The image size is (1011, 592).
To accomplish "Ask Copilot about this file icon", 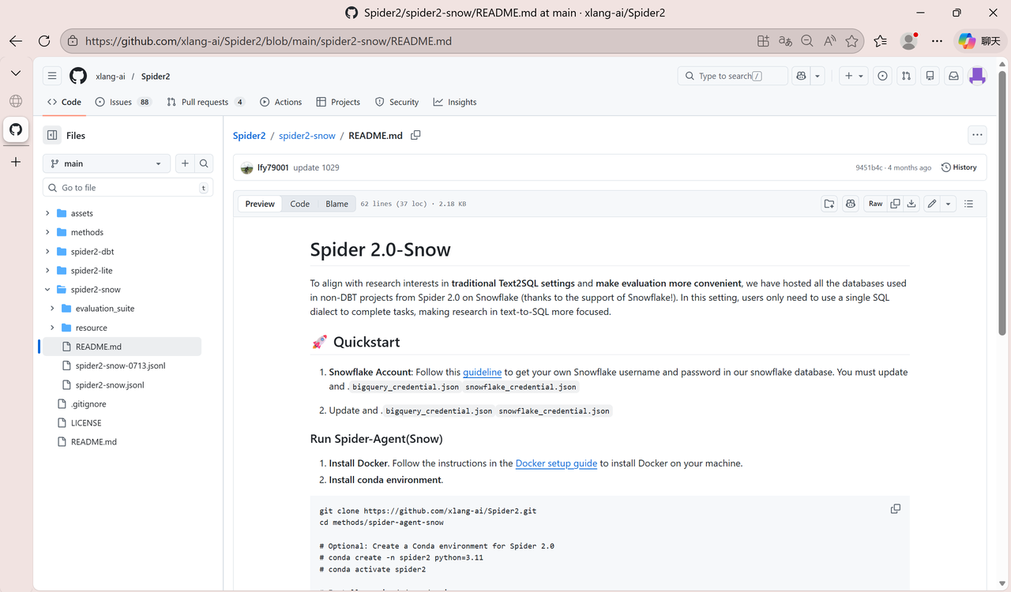I will click(x=850, y=204).
